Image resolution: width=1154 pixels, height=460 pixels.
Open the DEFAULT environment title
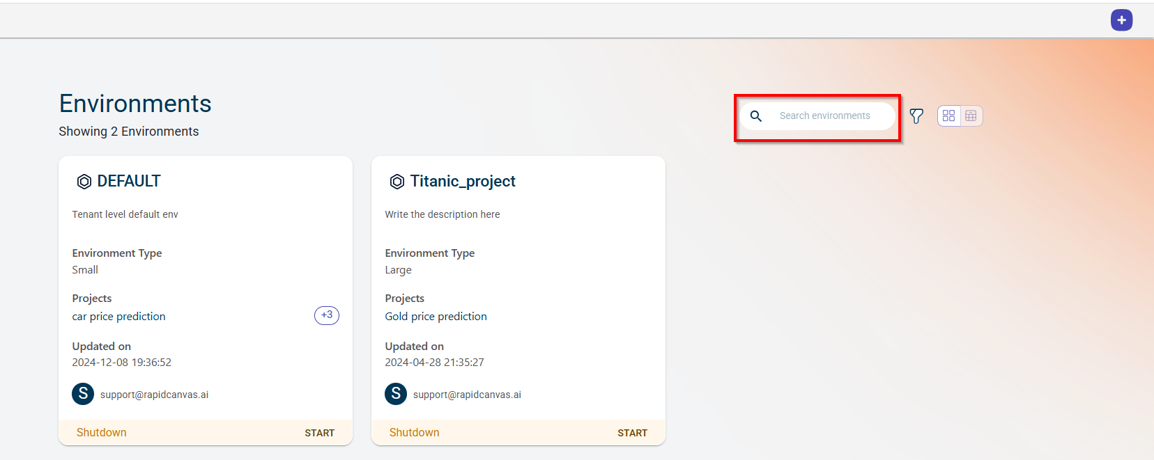(129, 182)
